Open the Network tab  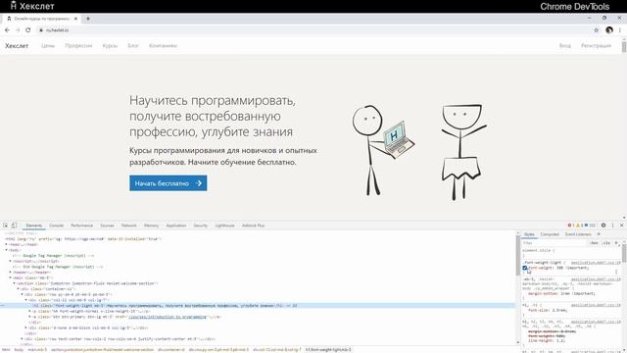[x=129, y=226]
